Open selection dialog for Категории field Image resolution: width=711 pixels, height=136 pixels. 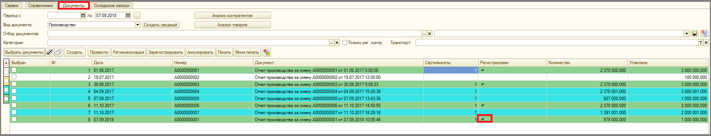pos(332,43)
